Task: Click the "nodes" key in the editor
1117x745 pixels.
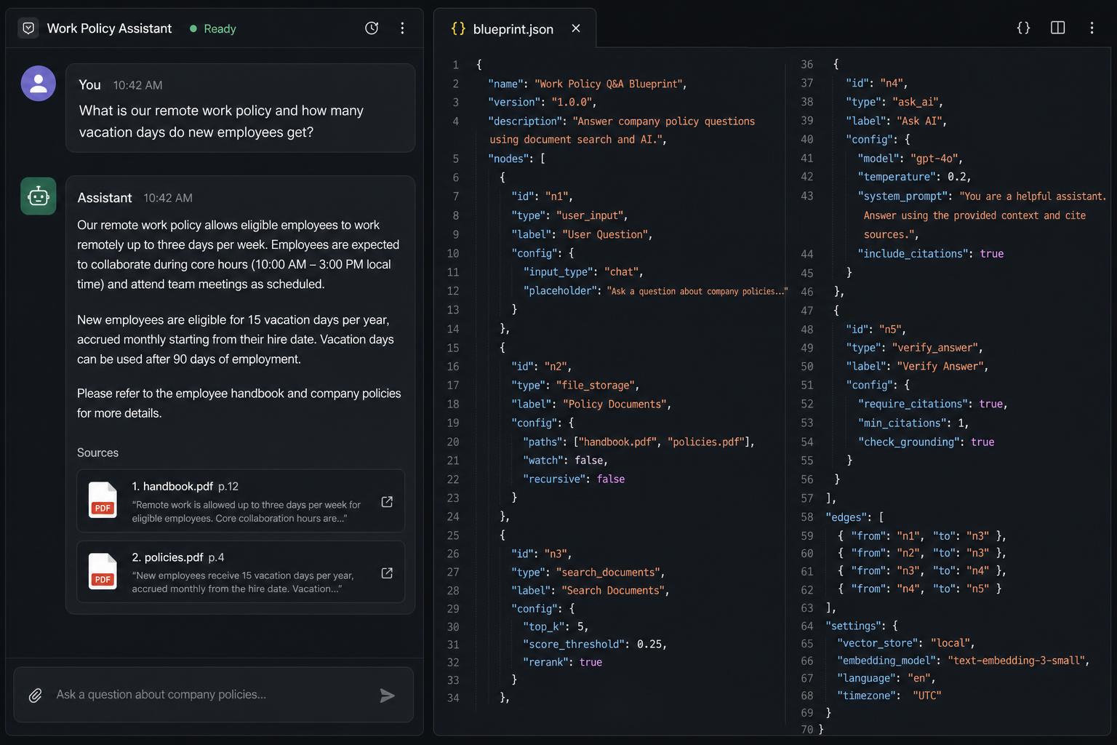Action: pos(508,159)
